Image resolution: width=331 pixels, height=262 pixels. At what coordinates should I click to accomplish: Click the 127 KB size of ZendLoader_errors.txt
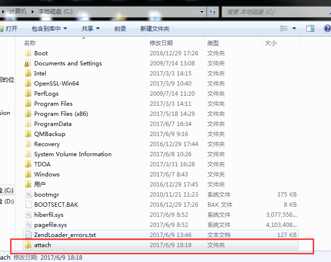(x=287, y=235)
